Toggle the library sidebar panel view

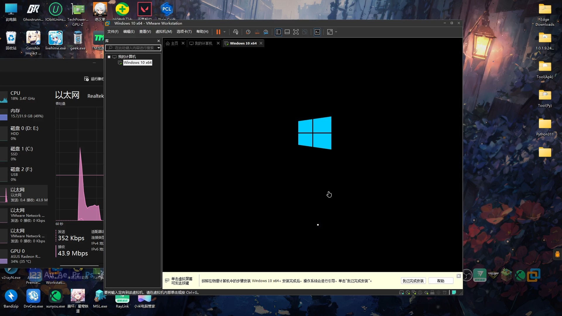point(278,32)
